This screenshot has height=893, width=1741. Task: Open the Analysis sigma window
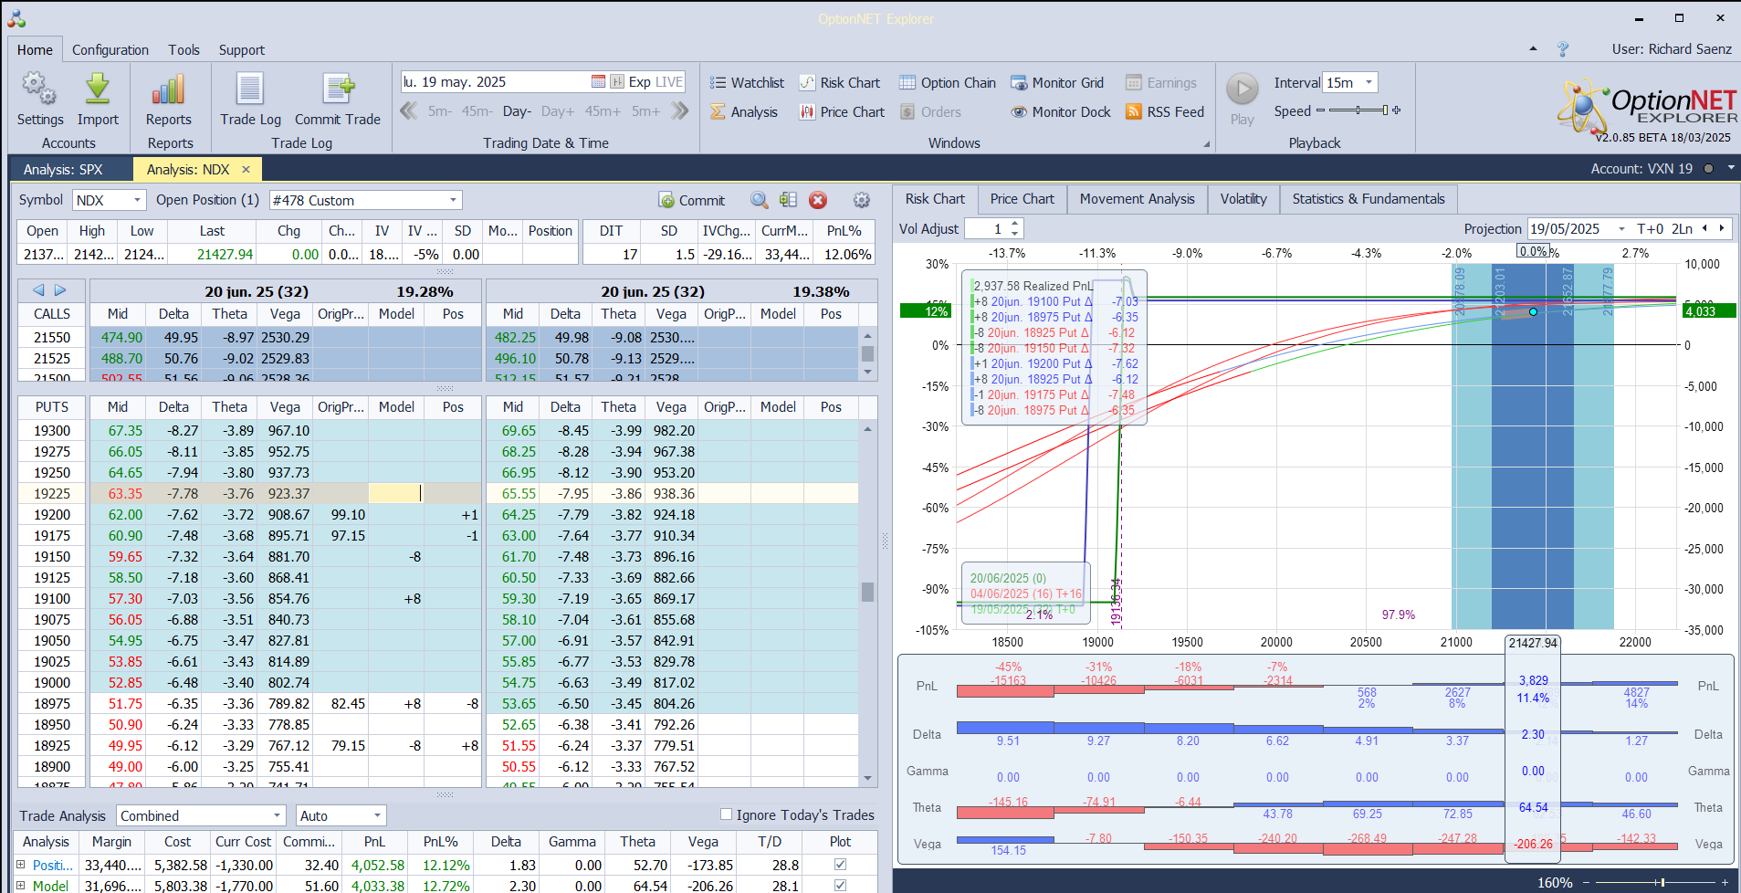click(744, 112)
